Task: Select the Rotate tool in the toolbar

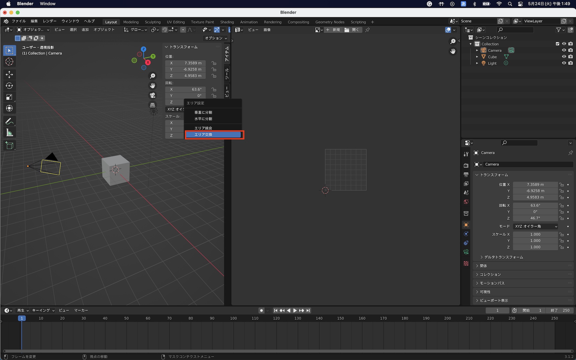Action: [x=9, y=86]
